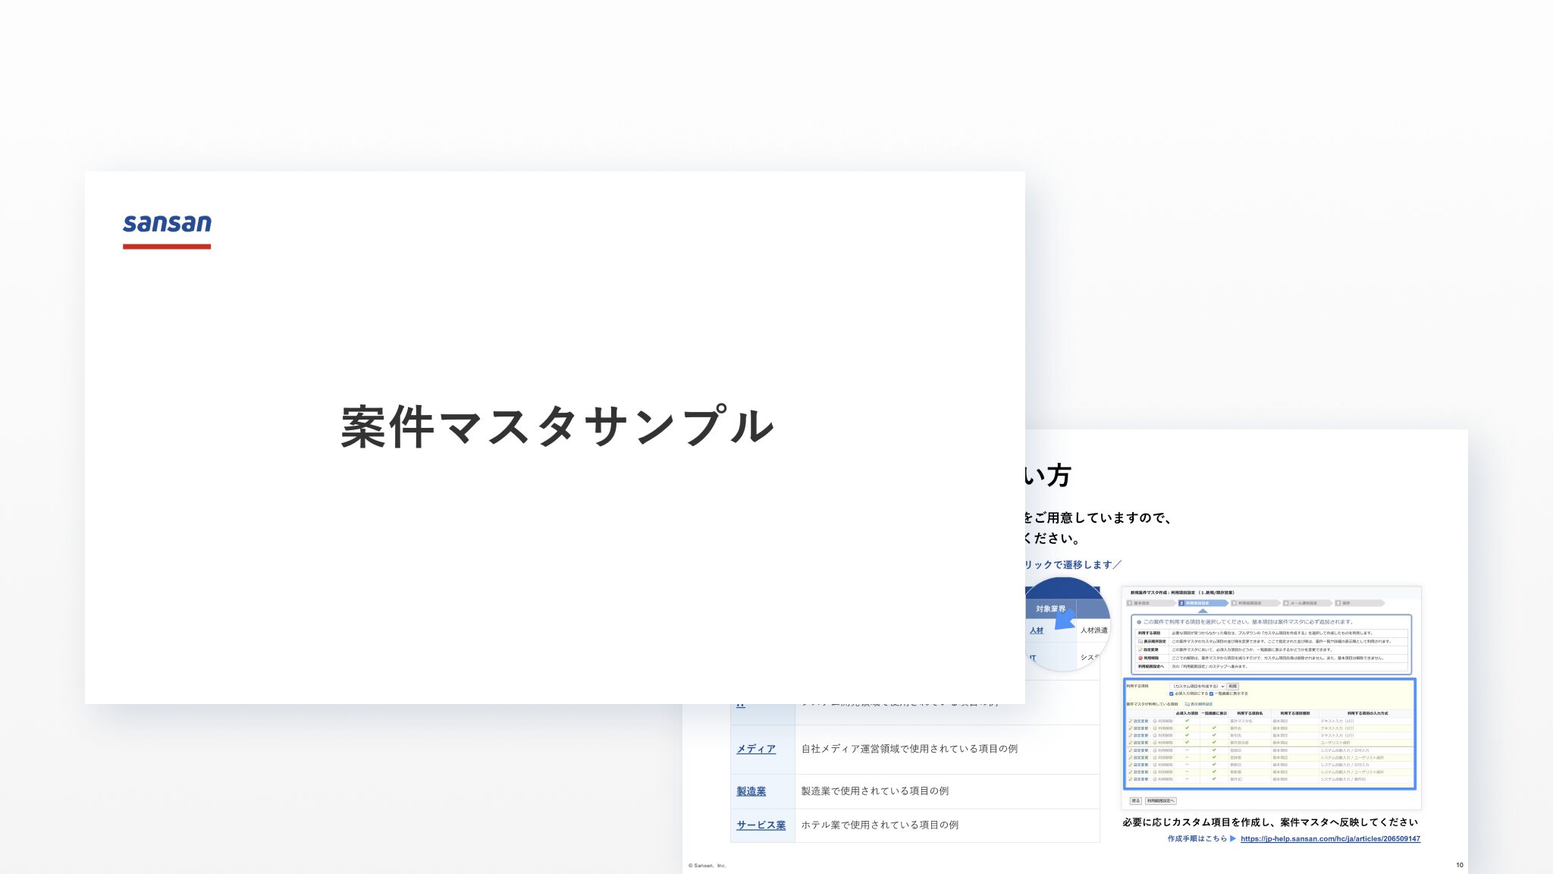Click the 対象業界 table header

point(1050,609)
